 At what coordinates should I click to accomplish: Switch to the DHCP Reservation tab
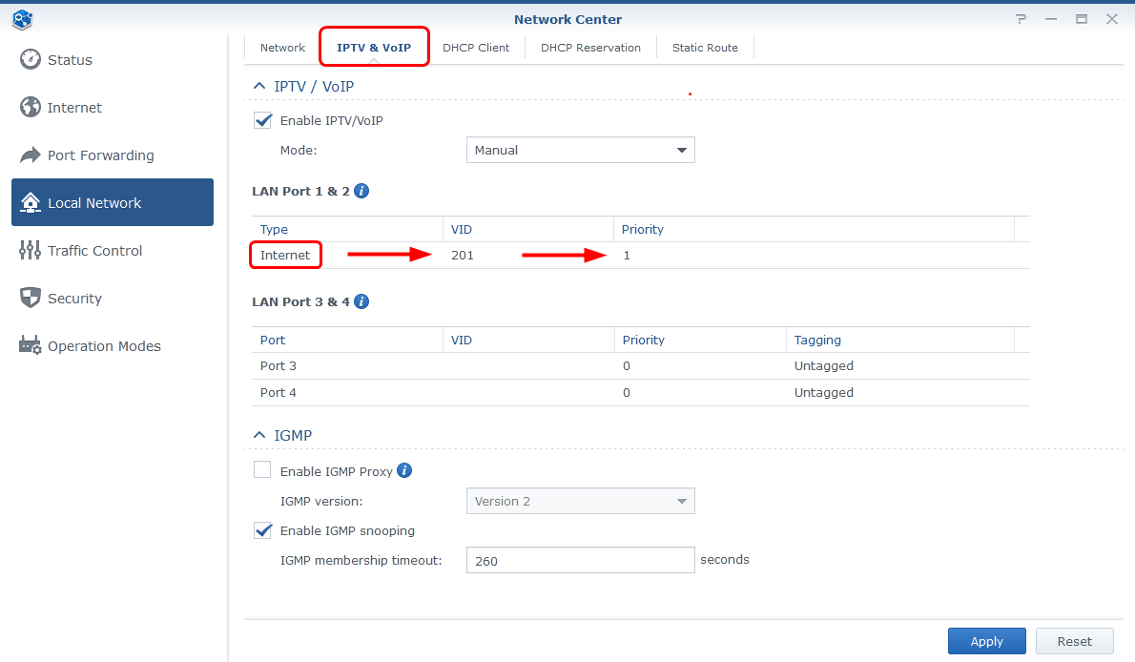click(x=590, y=46)
